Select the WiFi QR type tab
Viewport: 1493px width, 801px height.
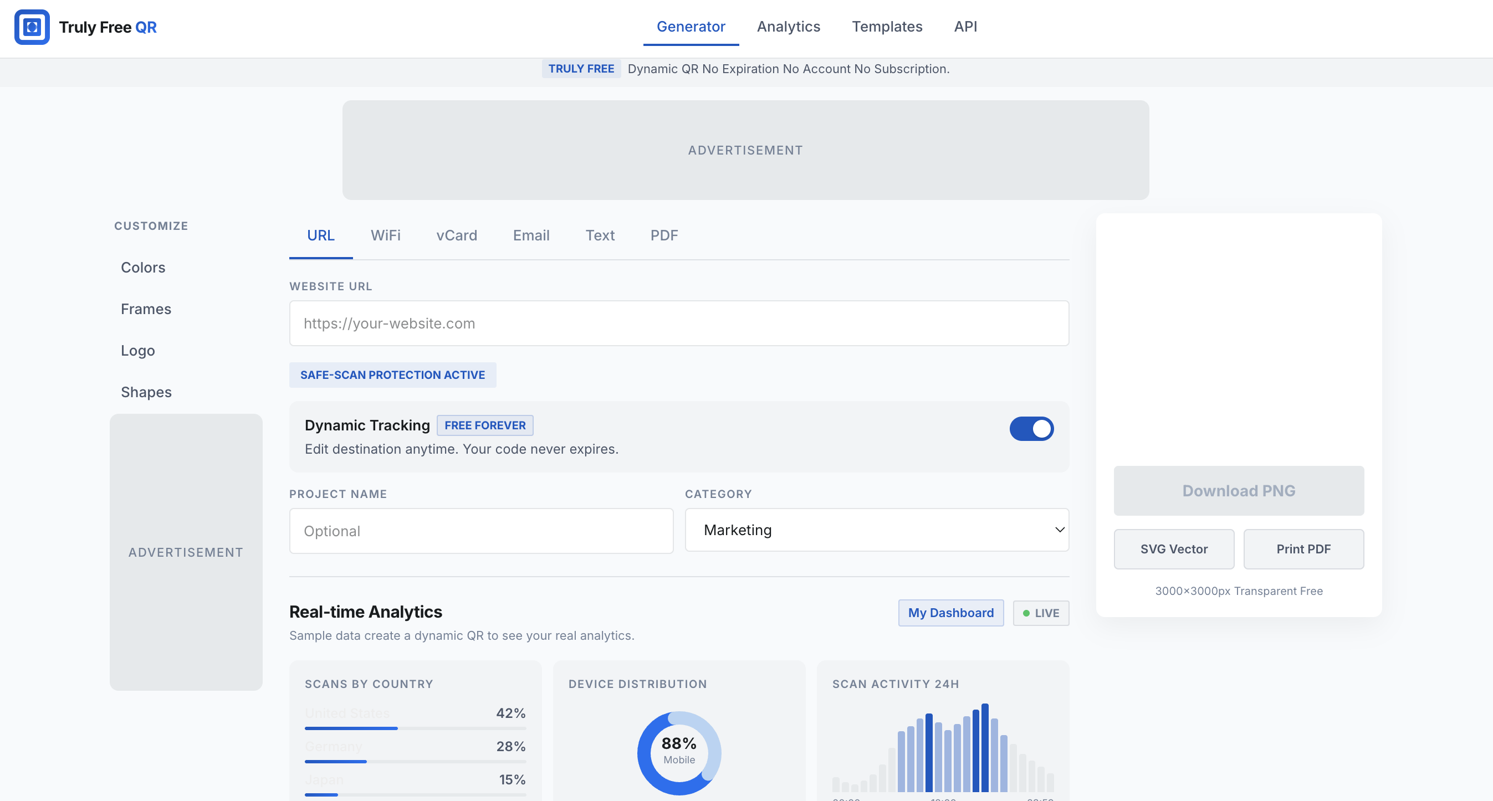385,235
